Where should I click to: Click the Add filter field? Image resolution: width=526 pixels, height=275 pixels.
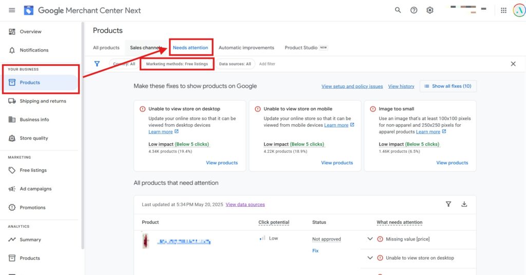(x=267, y=64)
